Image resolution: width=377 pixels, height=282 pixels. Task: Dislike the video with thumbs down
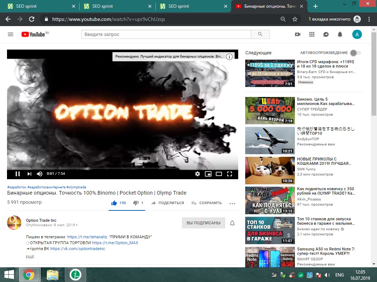(x=138, y=203)
